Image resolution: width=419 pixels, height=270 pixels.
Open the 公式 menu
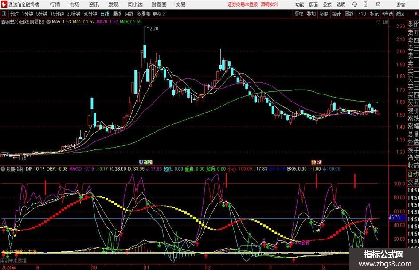point(327,4)
